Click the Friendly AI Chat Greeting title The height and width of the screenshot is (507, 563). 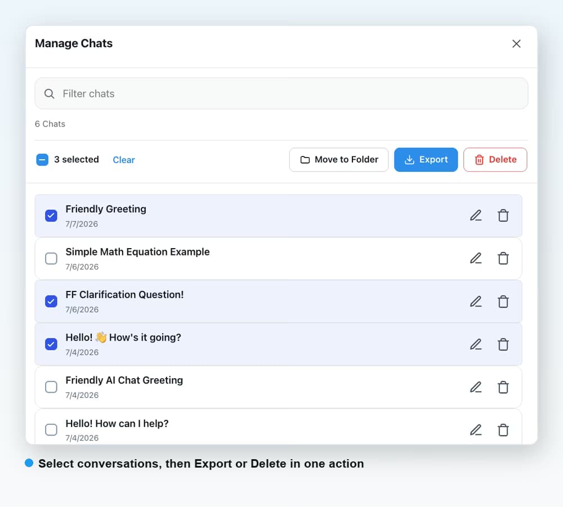tap(124, 380)
